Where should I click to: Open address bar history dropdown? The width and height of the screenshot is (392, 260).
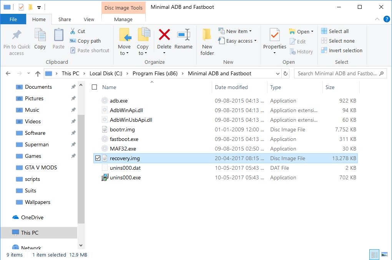coord(278,73)
